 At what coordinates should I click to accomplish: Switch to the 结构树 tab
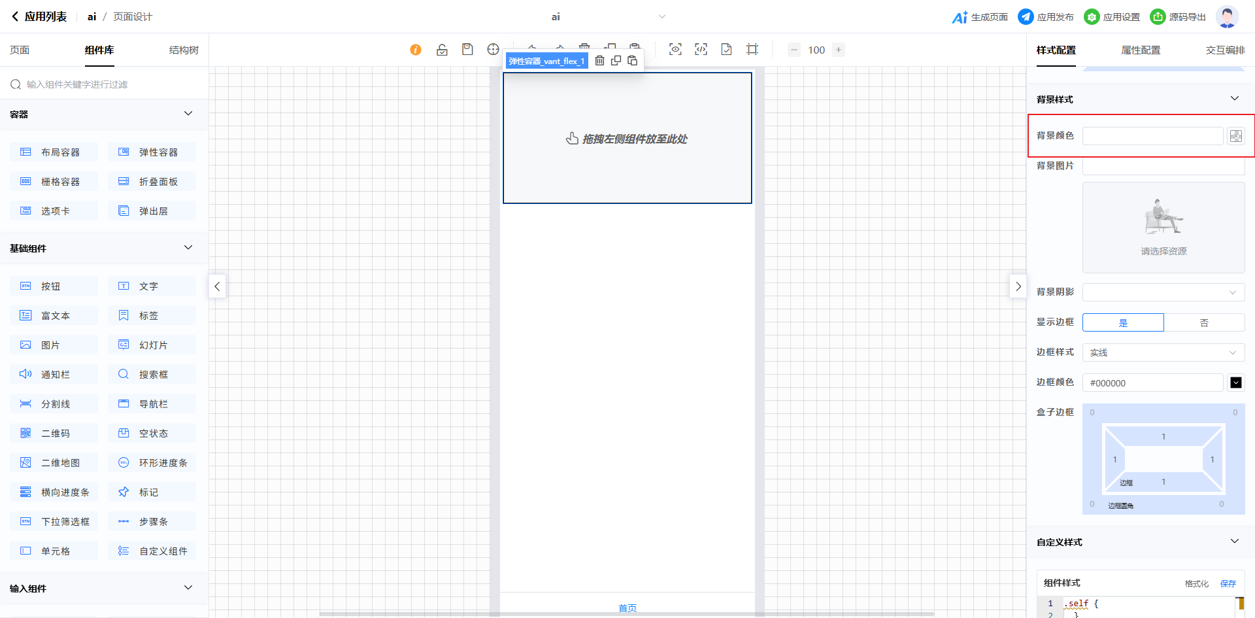coord(184,50)
